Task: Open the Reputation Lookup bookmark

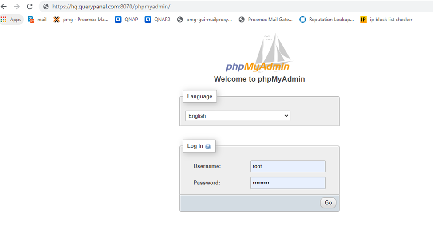Action: point(327,20)
